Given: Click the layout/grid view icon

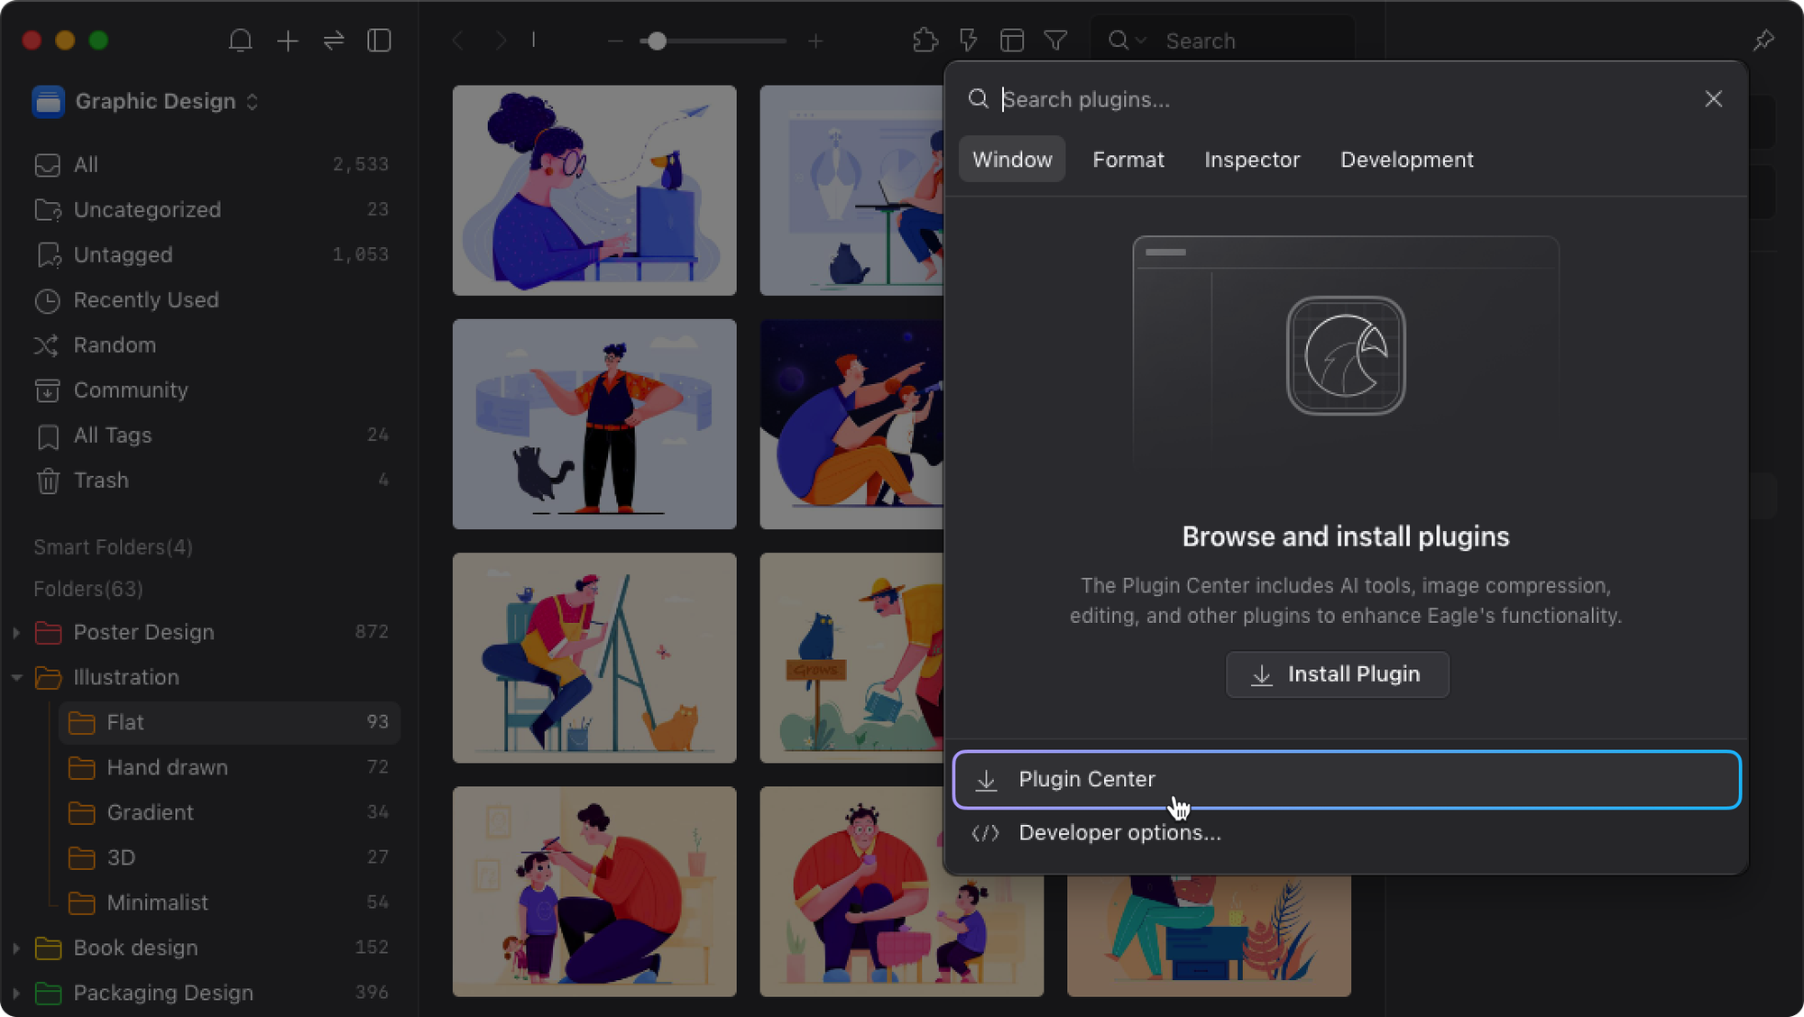Looking at the screenshot, I should tap(1012, 40).
